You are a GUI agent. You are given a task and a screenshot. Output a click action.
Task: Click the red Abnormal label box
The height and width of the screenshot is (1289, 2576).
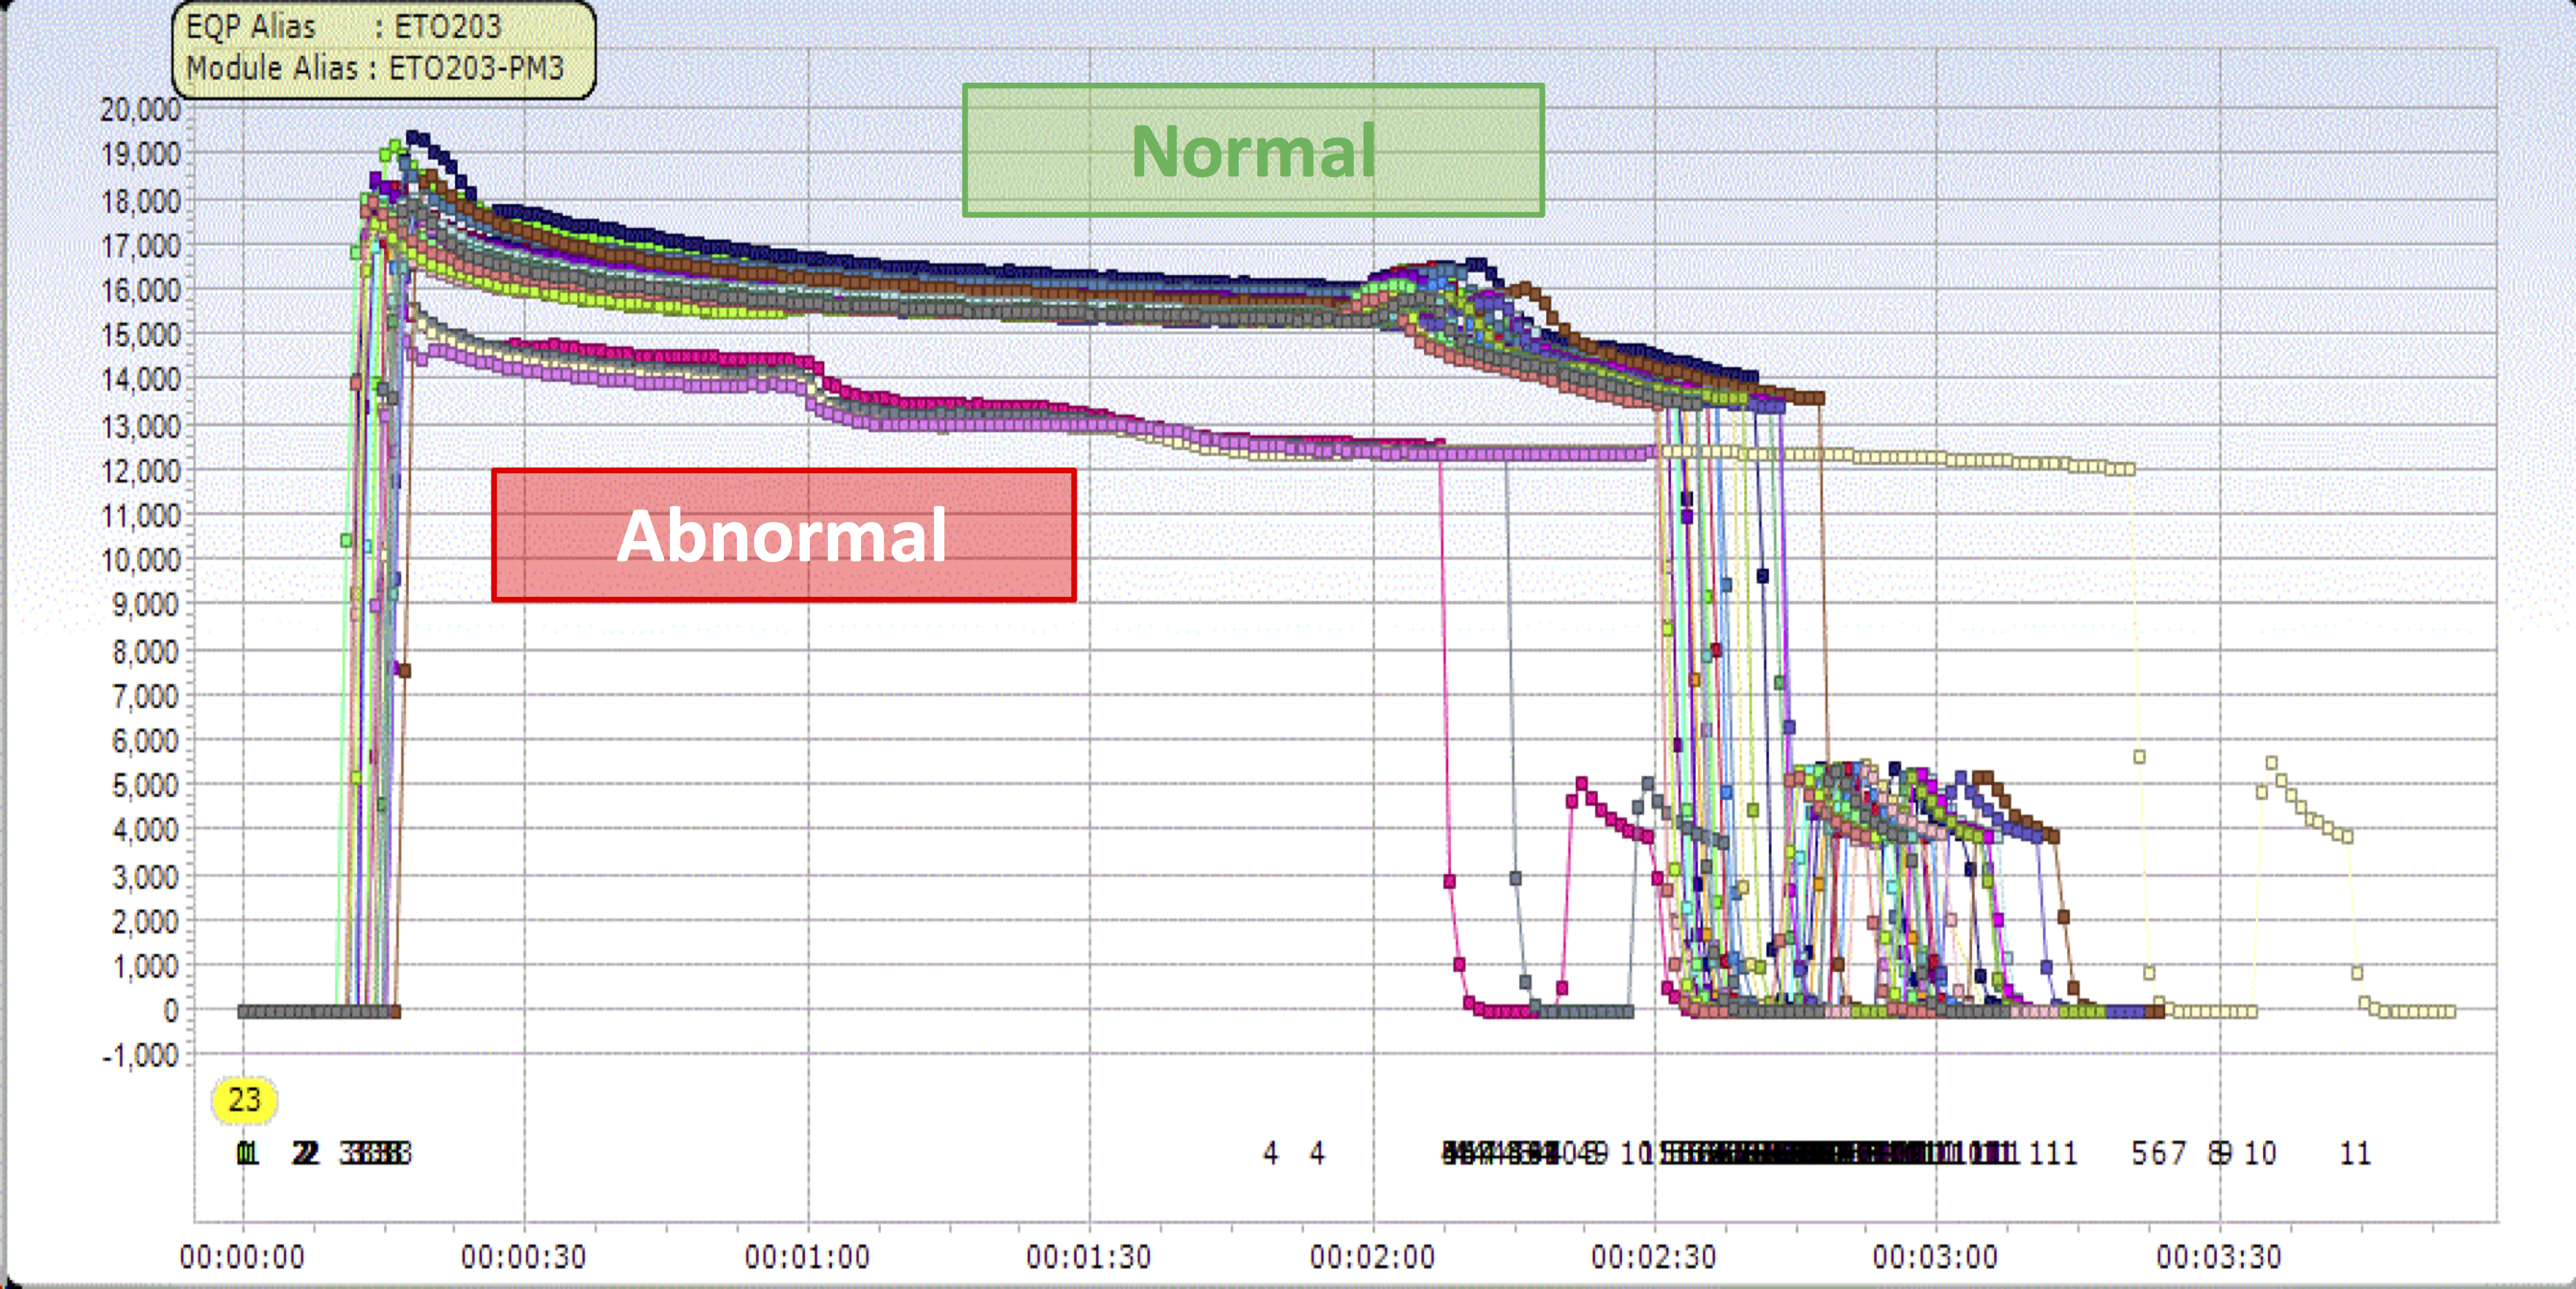pos(783,535)
